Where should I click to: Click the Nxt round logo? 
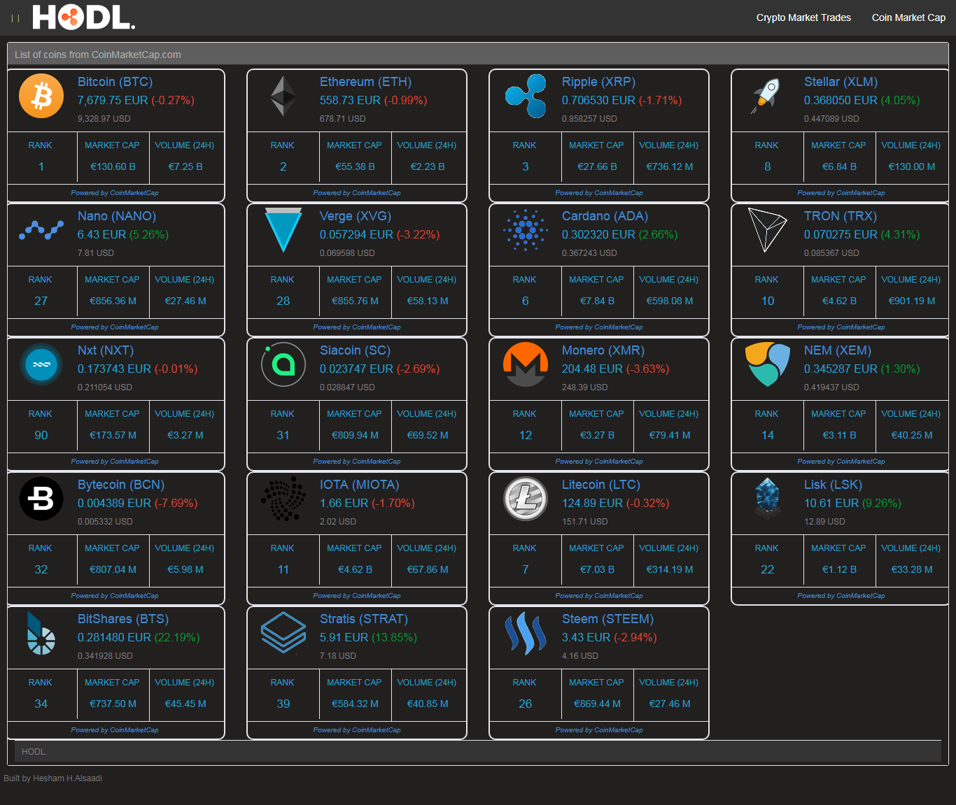[41, 364]
